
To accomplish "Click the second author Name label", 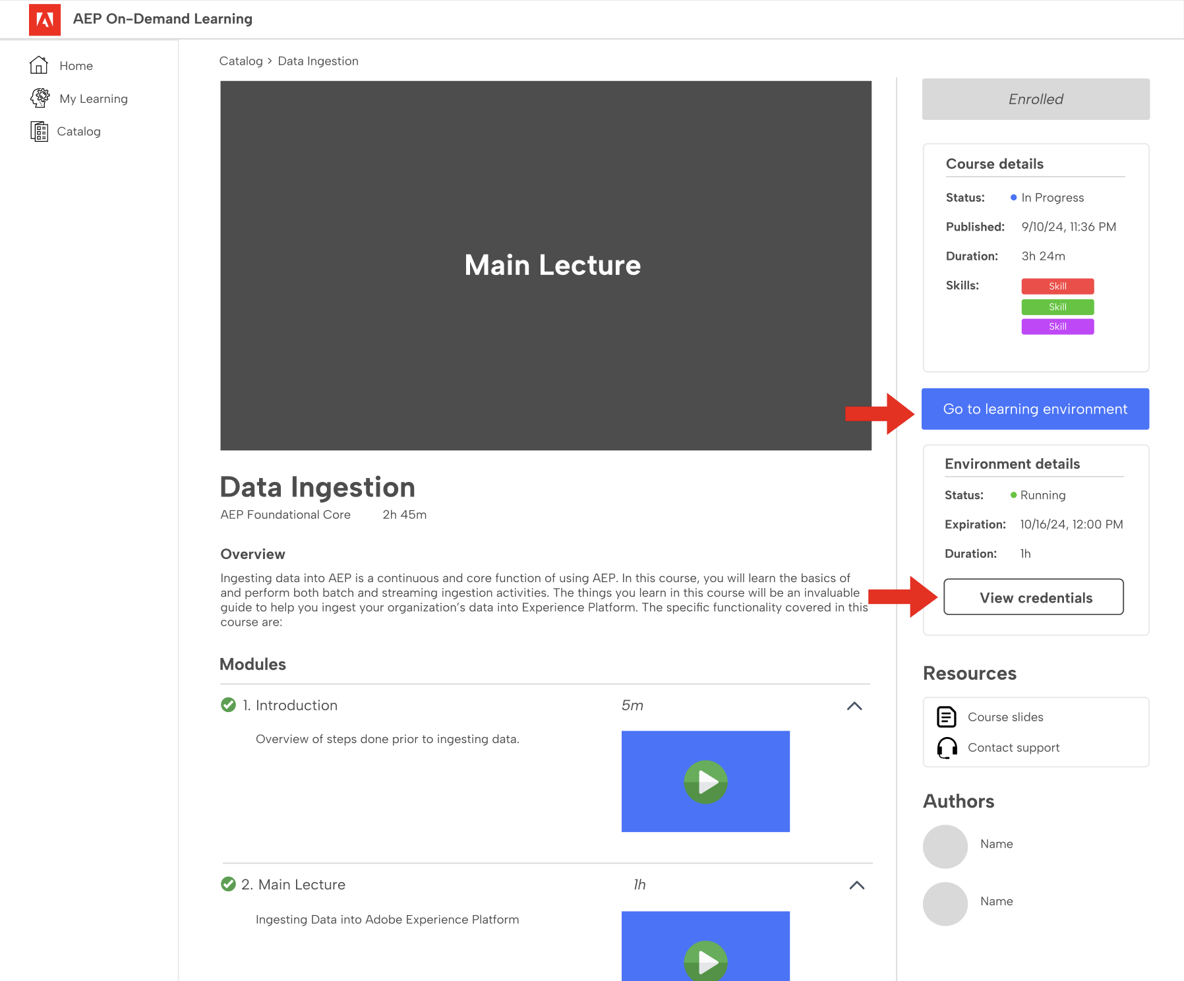I will (x=996, y=901).
